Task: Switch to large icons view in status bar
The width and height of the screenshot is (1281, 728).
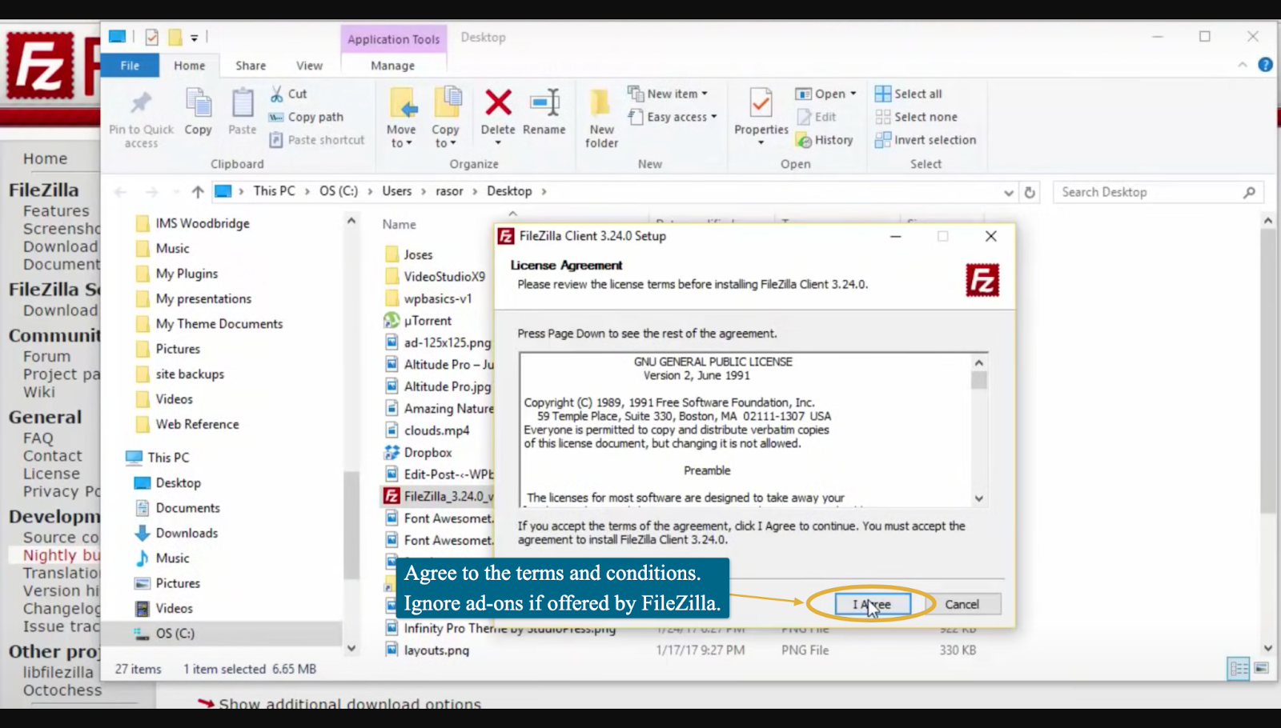Action: (1262, 668)
